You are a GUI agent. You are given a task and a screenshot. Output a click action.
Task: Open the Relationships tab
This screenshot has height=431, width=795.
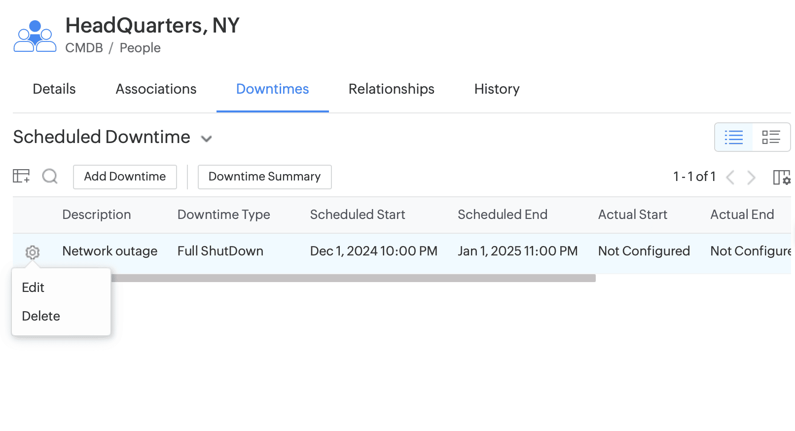point(391,89)
